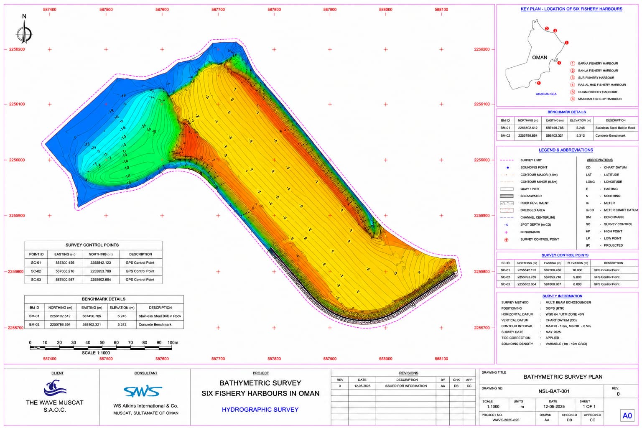Image resolution: width=642 pixels, height=428 pixels.
Task: Click the Variable (1m - 10m Grid) value
Action: point(566,344)
